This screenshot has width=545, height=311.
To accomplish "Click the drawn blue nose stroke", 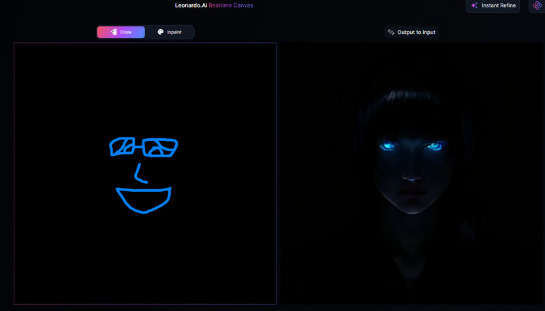I will coord(140,174).
